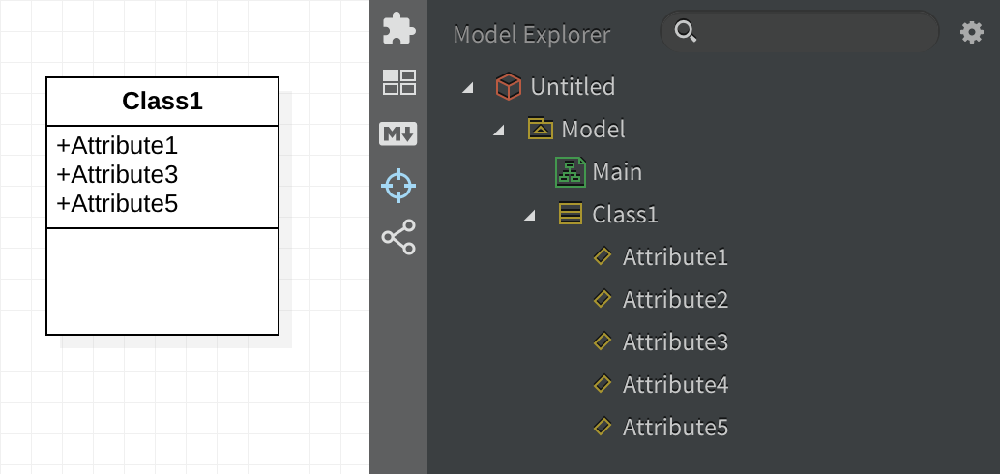Collapse the Model package node
This screenshot has width=1000, height=474.
(499, 131)
